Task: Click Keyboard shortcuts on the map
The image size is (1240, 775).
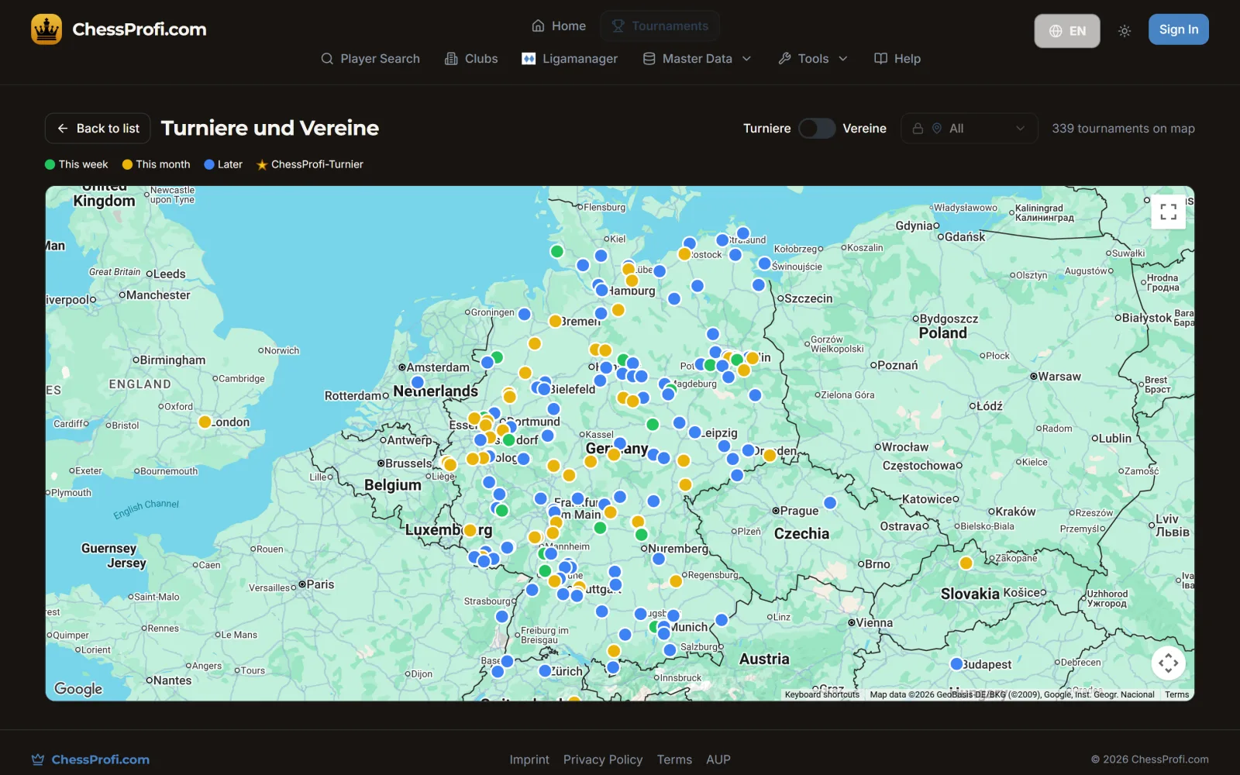Action: (821, 694)
